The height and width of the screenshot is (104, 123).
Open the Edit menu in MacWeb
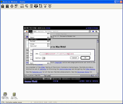point(35,31)
